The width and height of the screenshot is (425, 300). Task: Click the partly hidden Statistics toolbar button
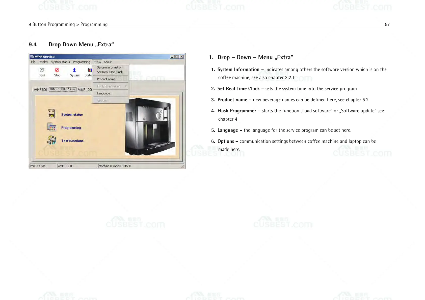[89, 72]
